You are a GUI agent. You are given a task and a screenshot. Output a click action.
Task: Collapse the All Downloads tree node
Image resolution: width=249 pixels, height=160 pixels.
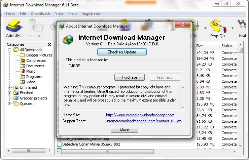click(9, 50)
